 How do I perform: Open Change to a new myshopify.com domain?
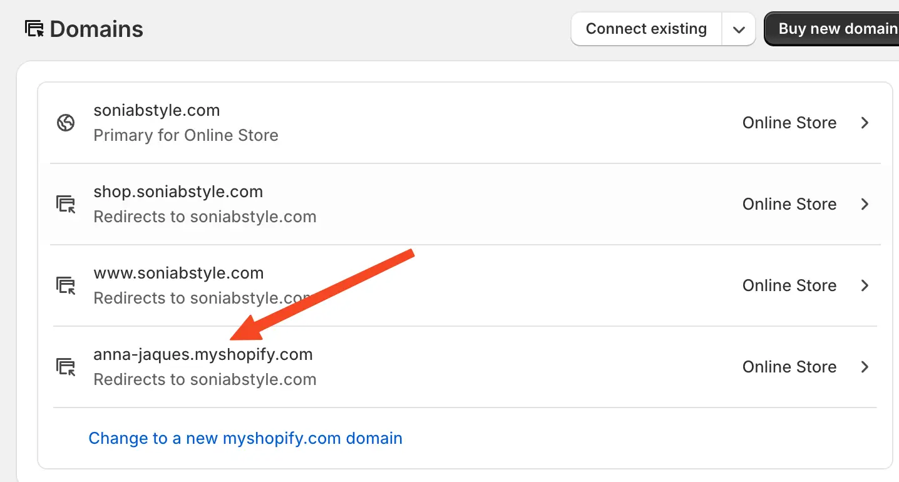pos(245,438)
